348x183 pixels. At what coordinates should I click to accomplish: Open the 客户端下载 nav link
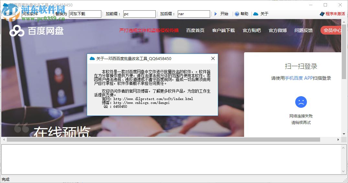point(223,30)
